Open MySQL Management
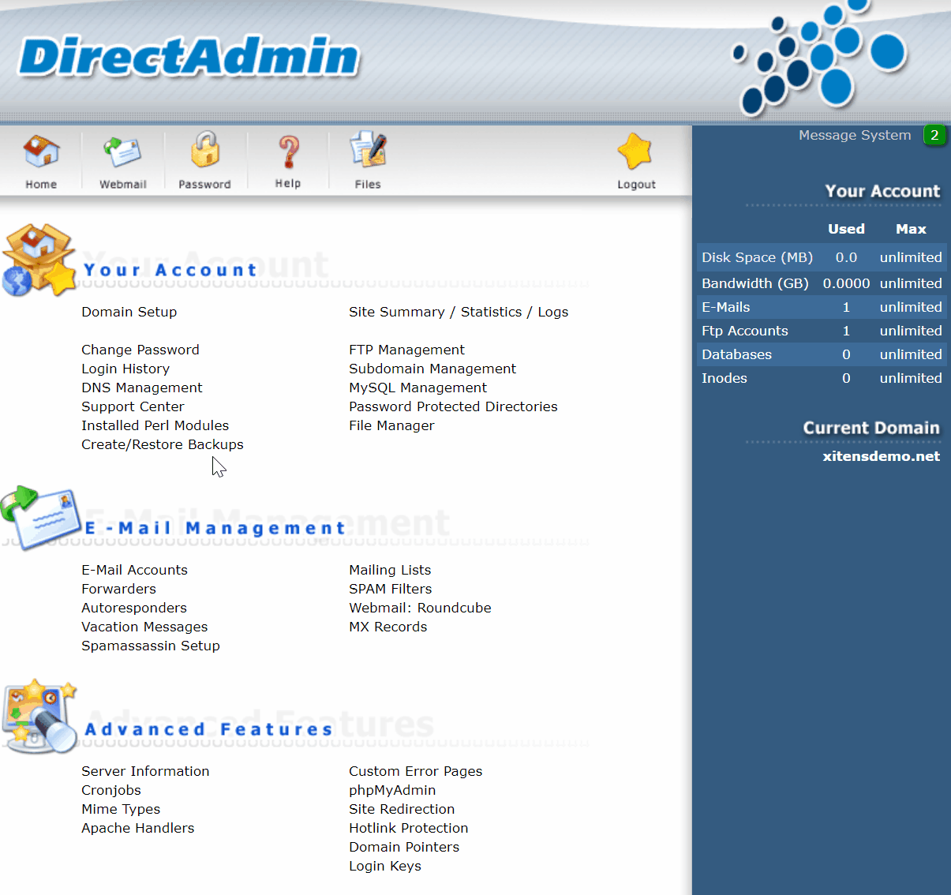This screenshot has width=951, height=895. coord(418,388)
